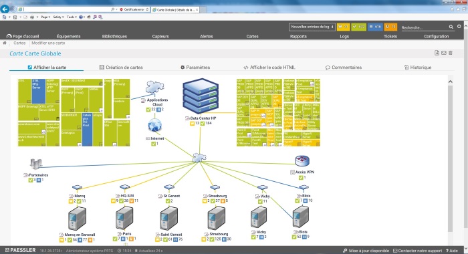Switch to the Paramètres tab
This screenshot has width=468, height=254.
(x=195, y=68)
